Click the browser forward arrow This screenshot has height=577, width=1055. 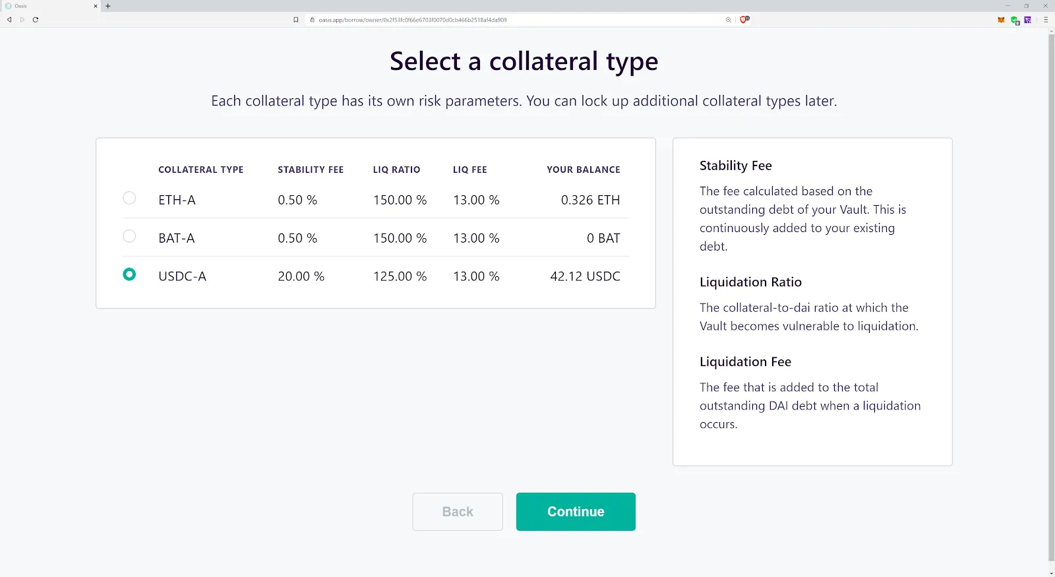coord(22,20)
